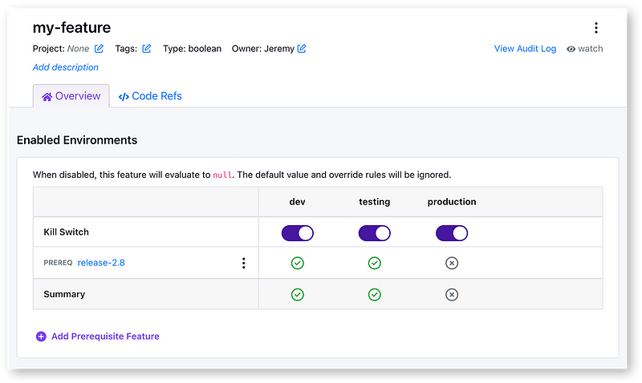
Task: Click dev Summary green check icon
Action: (297, 294)
